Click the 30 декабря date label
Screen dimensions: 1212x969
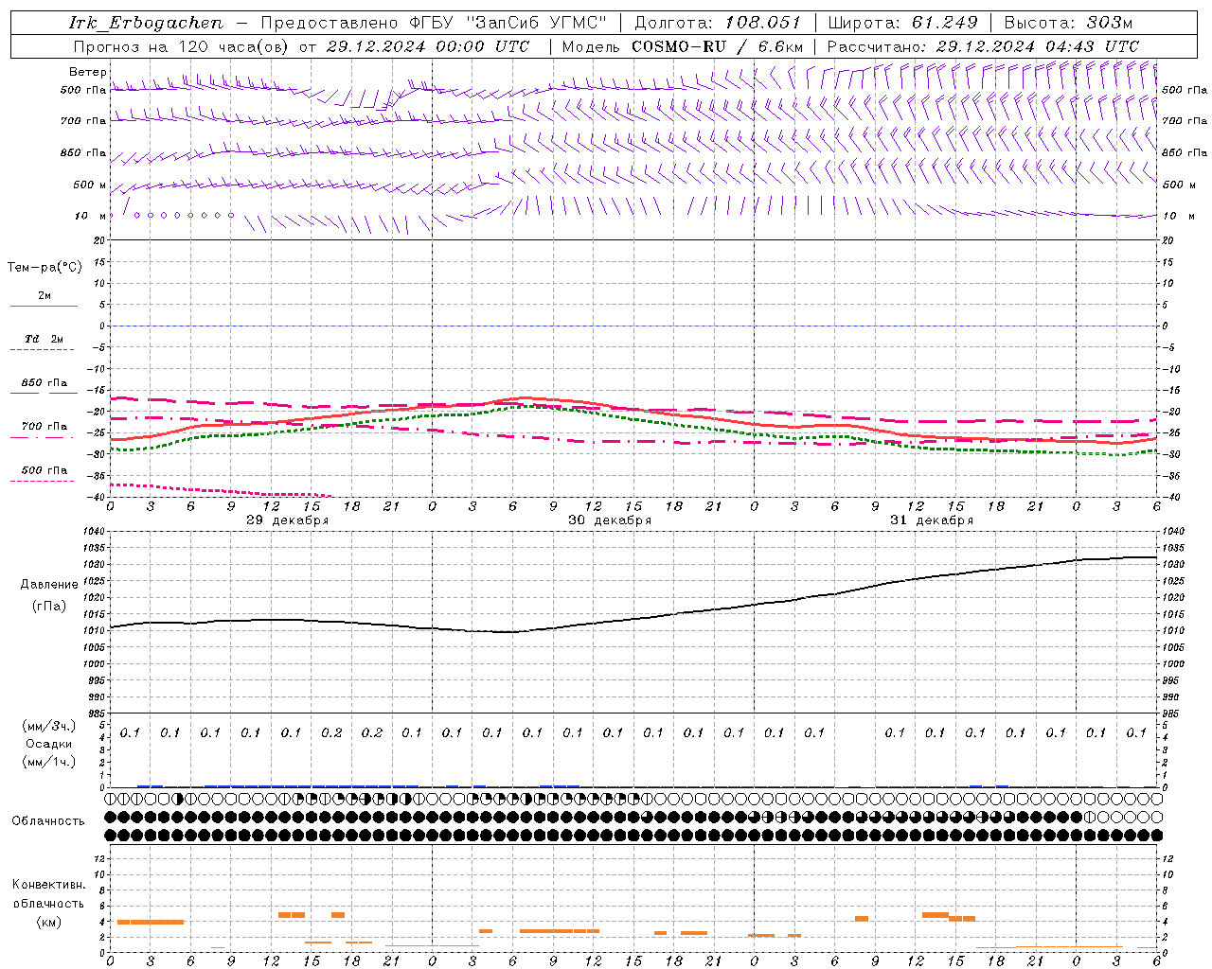click(x=610, y=520)
